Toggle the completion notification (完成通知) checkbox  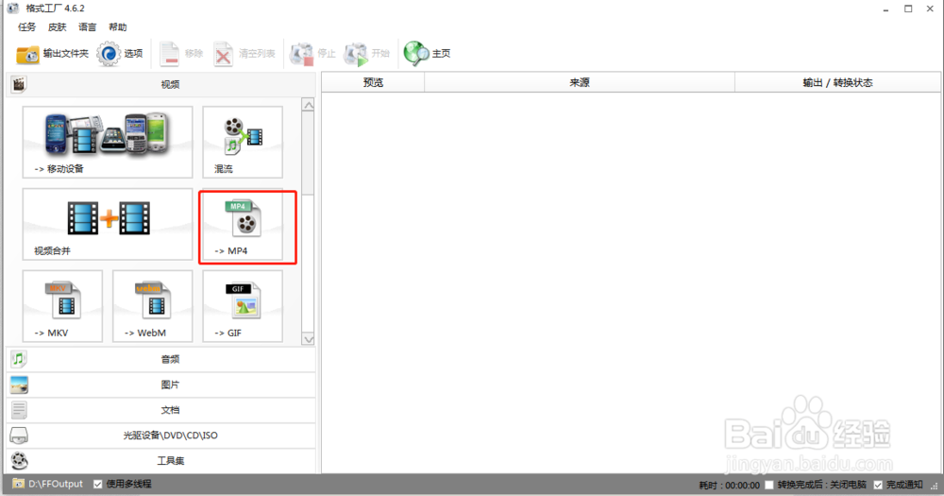(878, 485)
